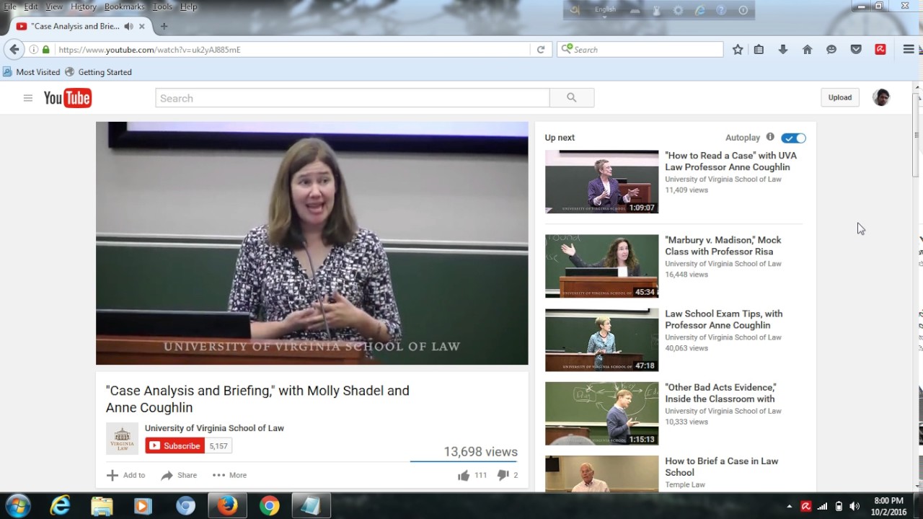Bookmark this page with the star icon
Viewport: 923px width, 519px height.
[x=738, y=50]
